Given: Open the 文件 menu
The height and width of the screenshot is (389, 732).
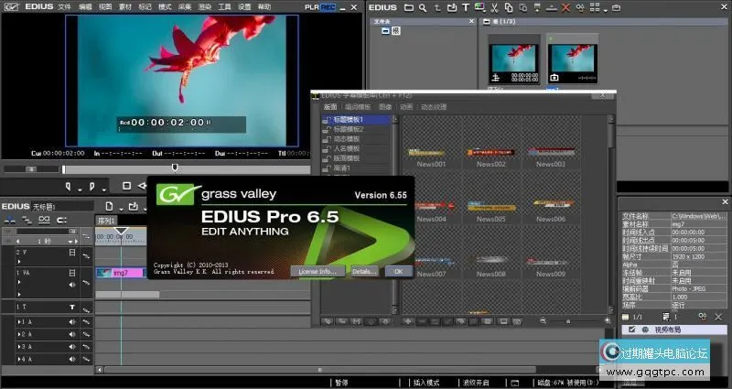Looking at the screenshot, I should pos(64,6).
